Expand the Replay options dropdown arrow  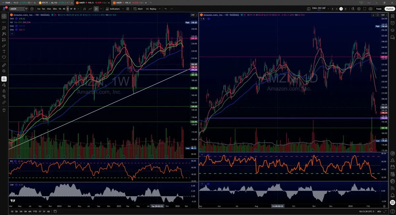click(160, 8)
